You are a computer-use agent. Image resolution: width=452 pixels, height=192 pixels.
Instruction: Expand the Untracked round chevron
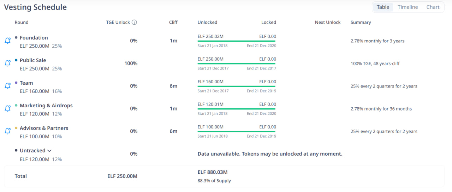pyautogui.click(x=49, y=151)
